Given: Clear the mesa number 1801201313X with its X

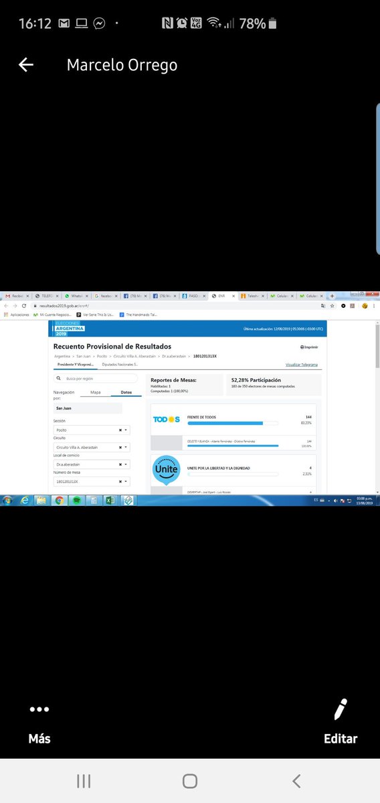Looking at the screenshot, I should (120, 481).
